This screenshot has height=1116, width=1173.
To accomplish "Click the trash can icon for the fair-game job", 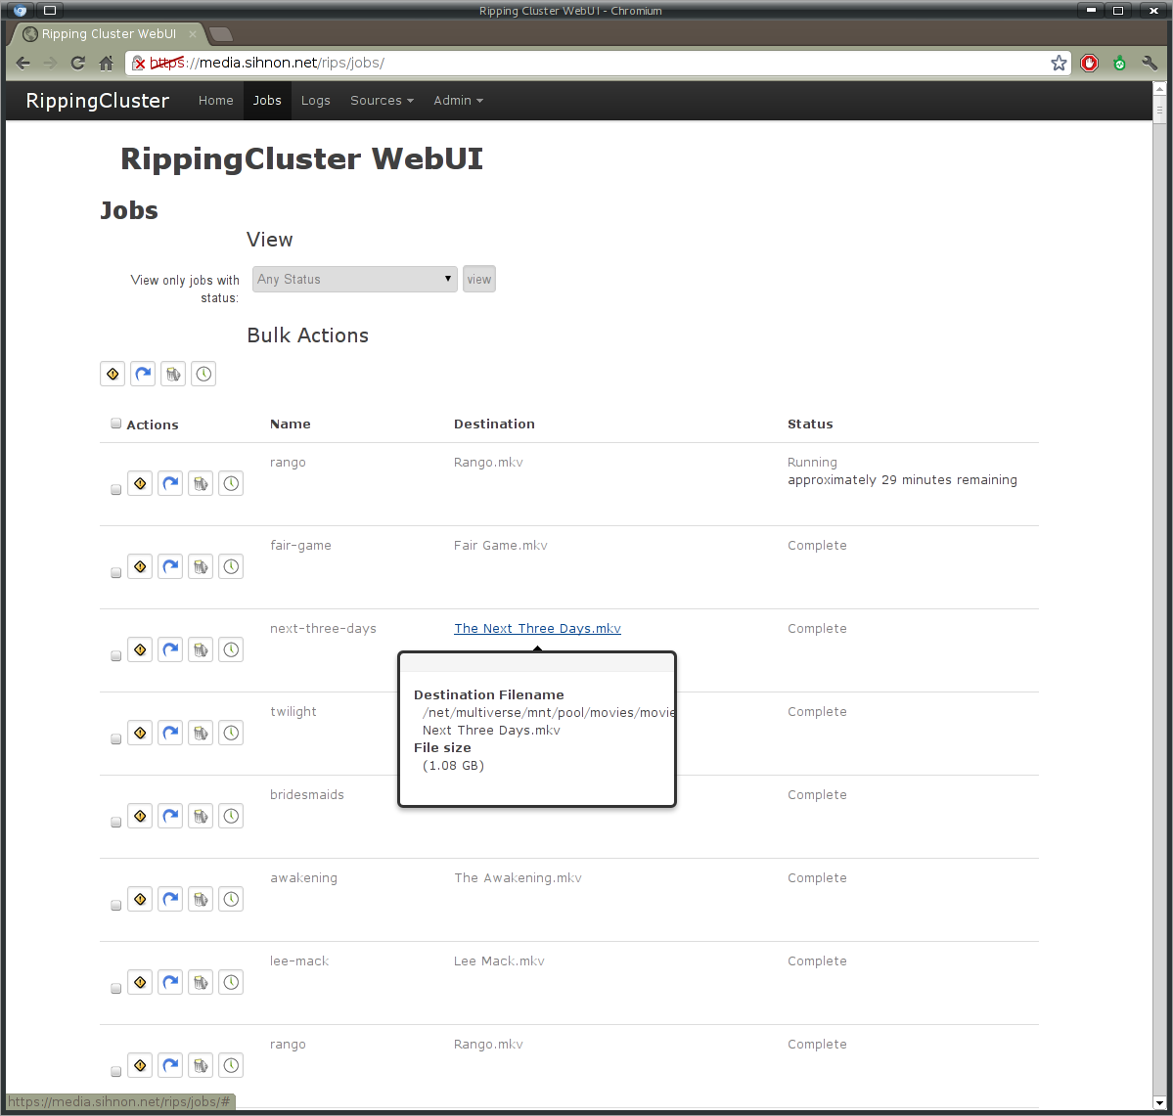I will coord(201,566).
